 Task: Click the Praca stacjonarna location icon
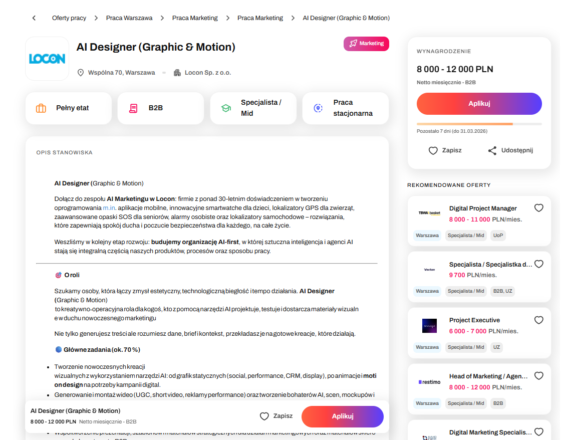click(x=318, y=108)
